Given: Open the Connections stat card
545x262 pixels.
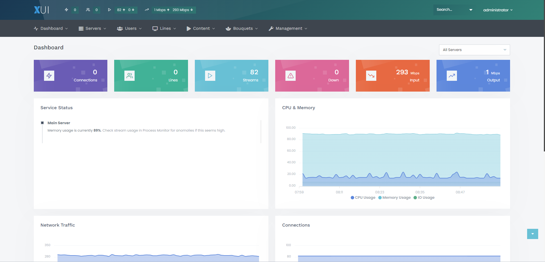Looking at the screenshot, I should pos(70,76).
